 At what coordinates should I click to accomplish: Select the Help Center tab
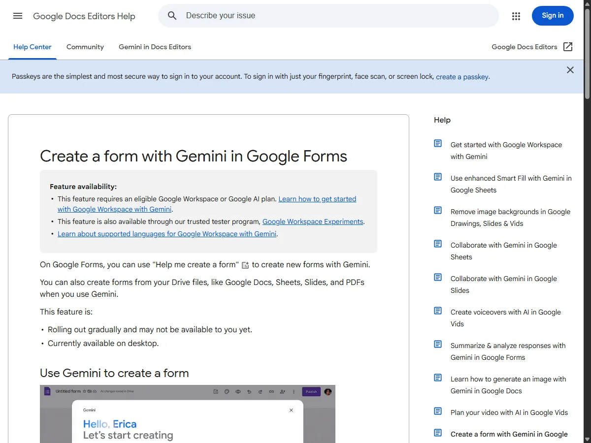point(33,47)
